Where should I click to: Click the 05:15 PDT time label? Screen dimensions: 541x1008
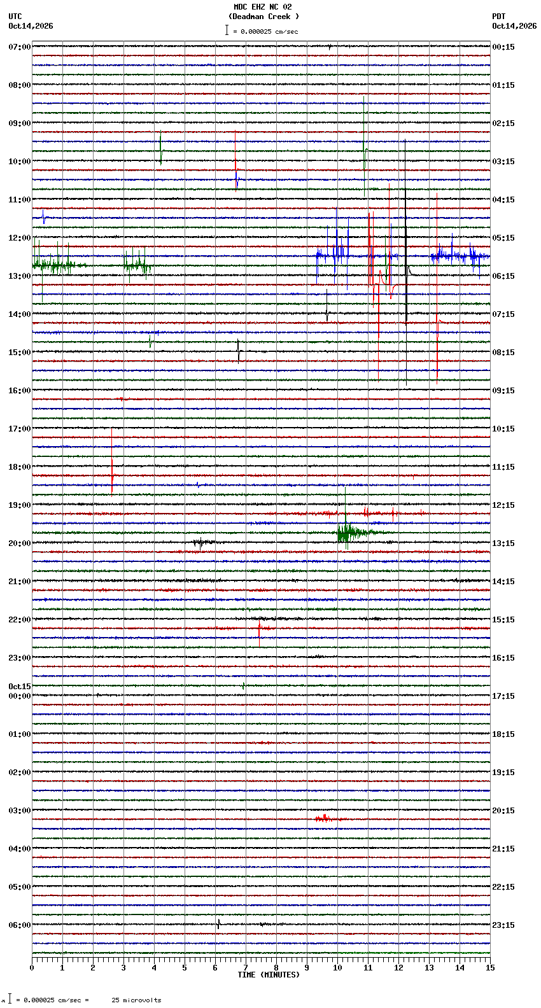click(503, 238)
